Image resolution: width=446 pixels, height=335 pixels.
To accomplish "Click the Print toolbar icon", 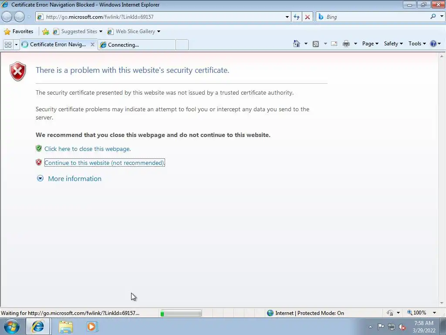I will coord(346,44).
